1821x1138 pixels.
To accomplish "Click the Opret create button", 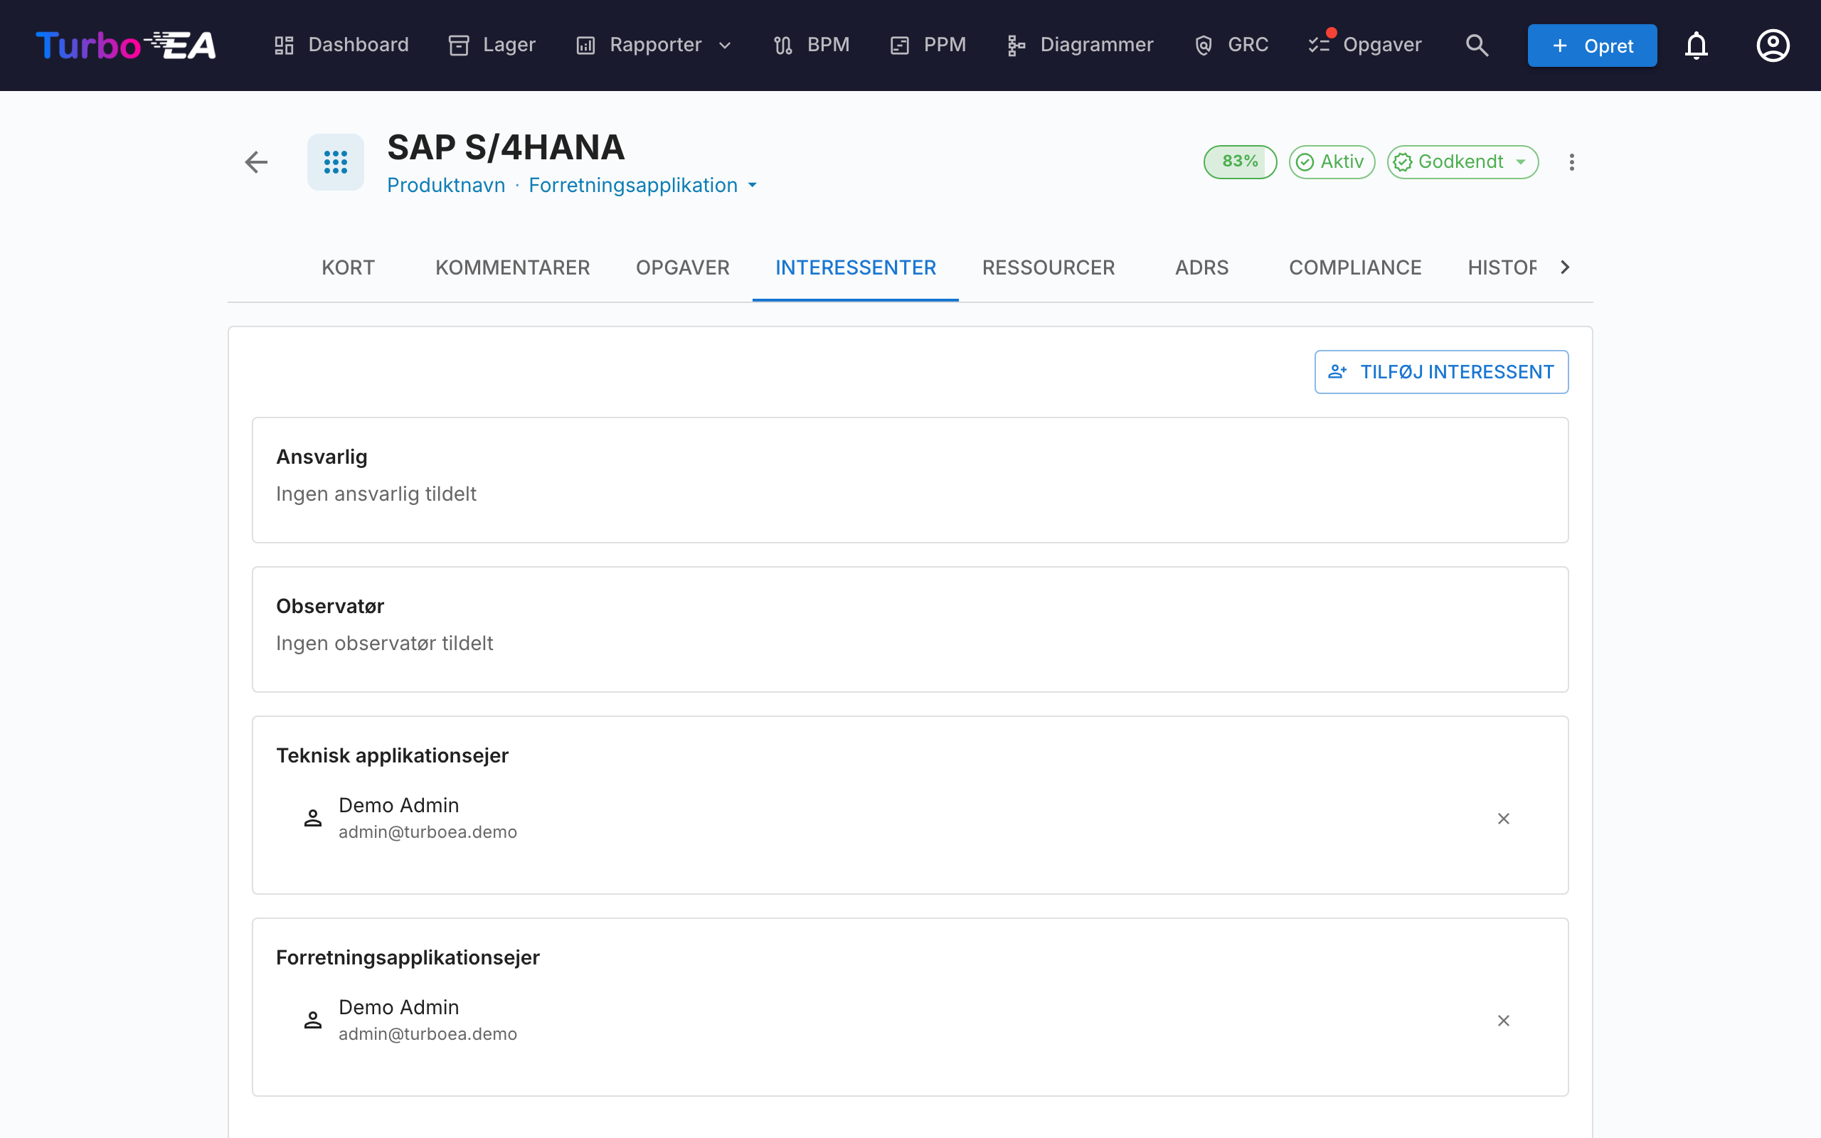I will pos(1591,45).
